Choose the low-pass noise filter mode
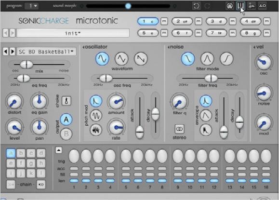Screen dimensions: 279x200 pos(188,58)
